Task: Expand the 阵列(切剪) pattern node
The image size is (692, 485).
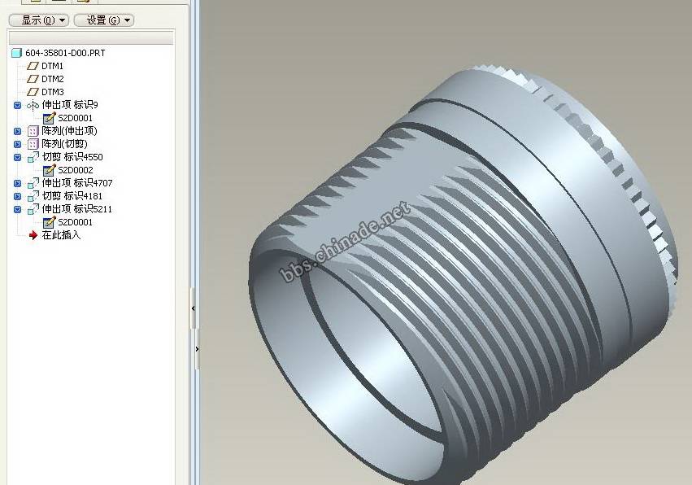Action: click(x=17, y=144)
